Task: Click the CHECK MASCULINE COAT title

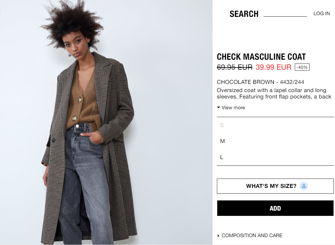Action: [x=261, y=57]
